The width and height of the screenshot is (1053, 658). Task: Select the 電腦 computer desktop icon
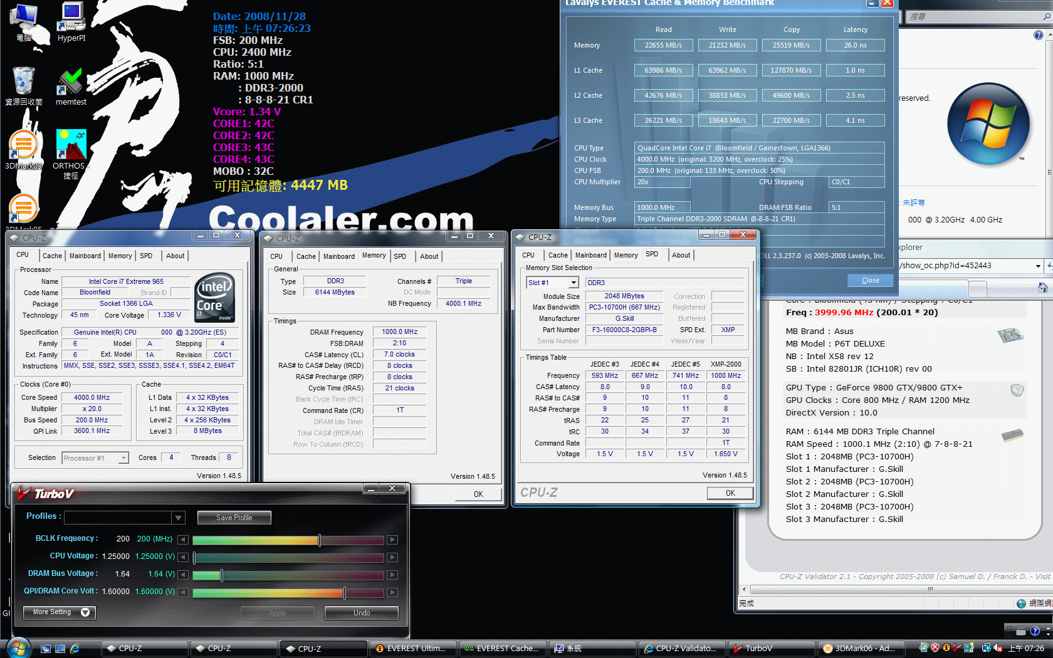point(24,22)
